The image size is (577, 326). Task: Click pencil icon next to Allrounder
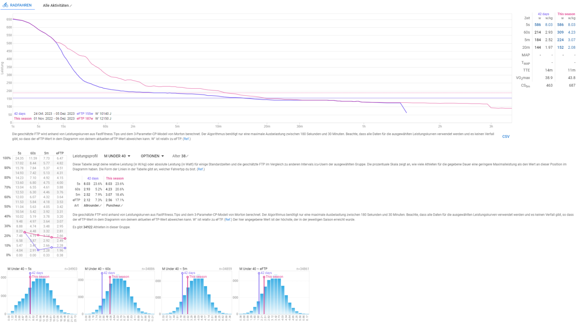point(101,206)
